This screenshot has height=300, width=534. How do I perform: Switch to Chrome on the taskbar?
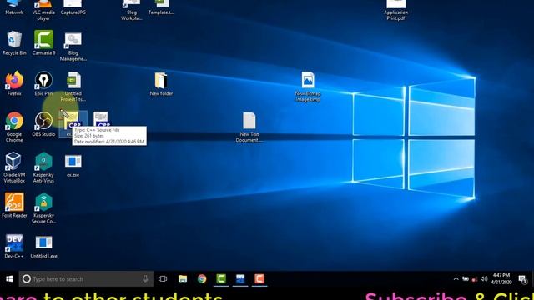pos(202,279)
